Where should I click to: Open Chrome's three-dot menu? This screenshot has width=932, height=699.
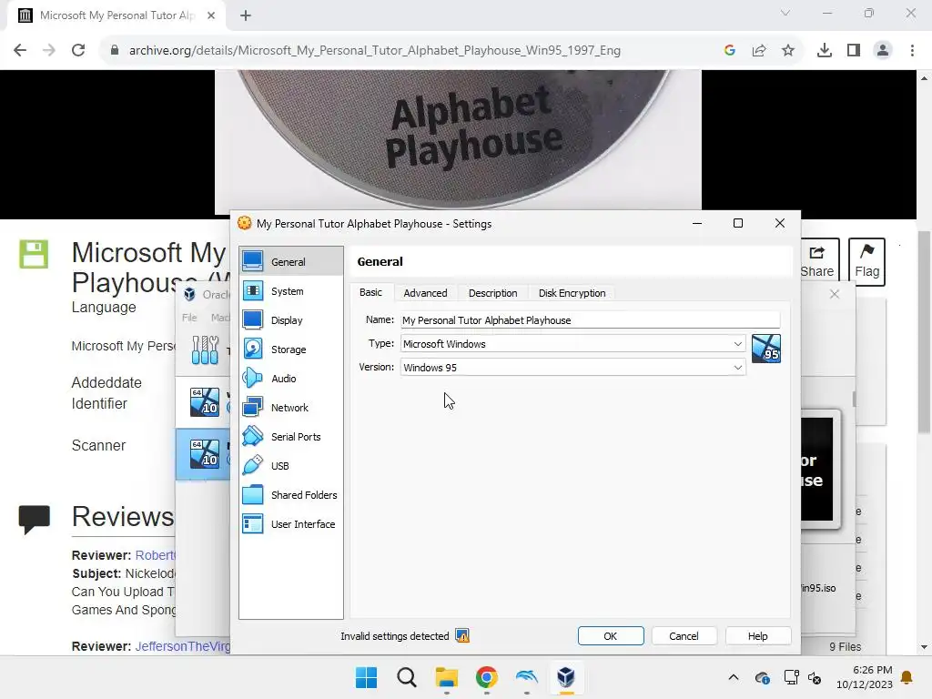(x=912, y=50)
